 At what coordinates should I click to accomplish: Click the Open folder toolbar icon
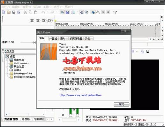point(9,12)
